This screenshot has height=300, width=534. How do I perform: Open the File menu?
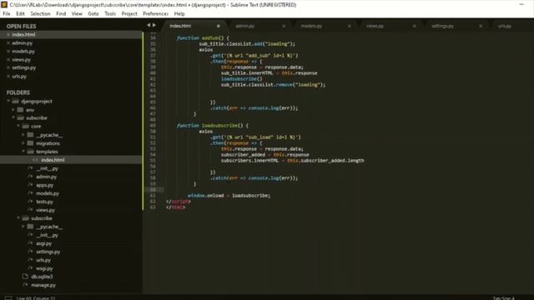pyautogui.click(x=7, y=14)
